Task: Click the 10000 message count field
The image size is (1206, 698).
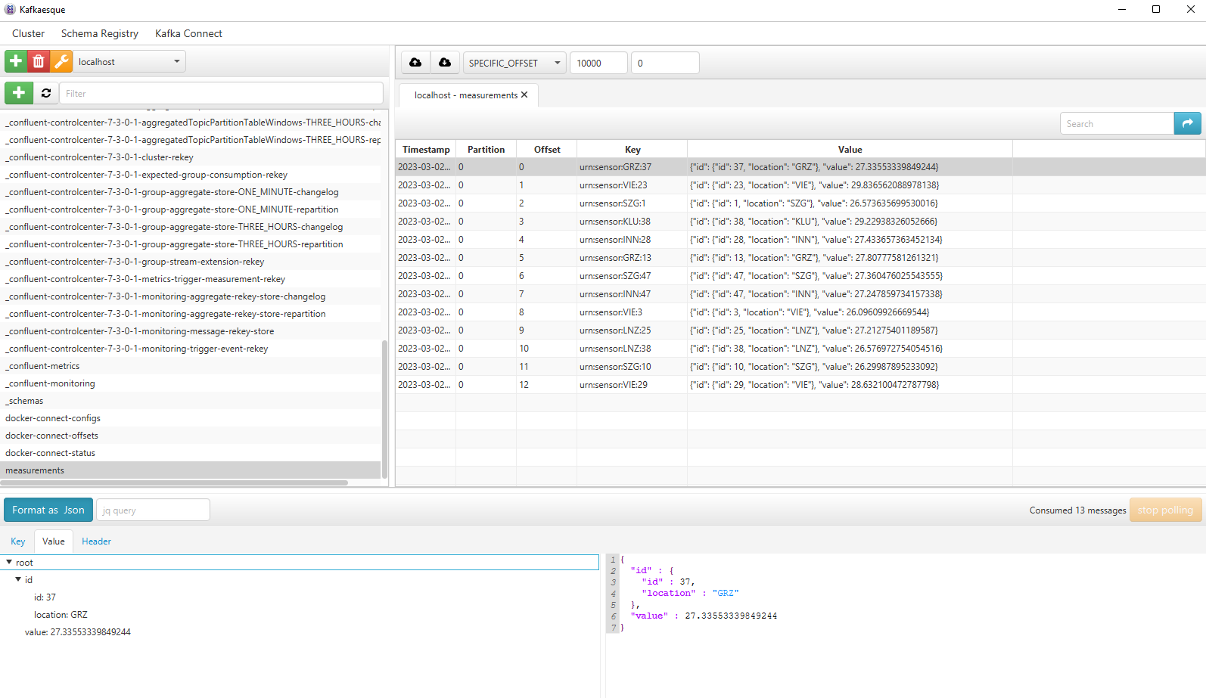Action: (598, 63)
